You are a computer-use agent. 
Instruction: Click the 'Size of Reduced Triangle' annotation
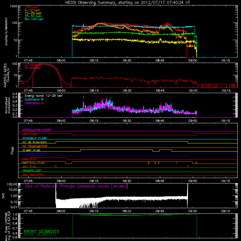click(76, 186)
